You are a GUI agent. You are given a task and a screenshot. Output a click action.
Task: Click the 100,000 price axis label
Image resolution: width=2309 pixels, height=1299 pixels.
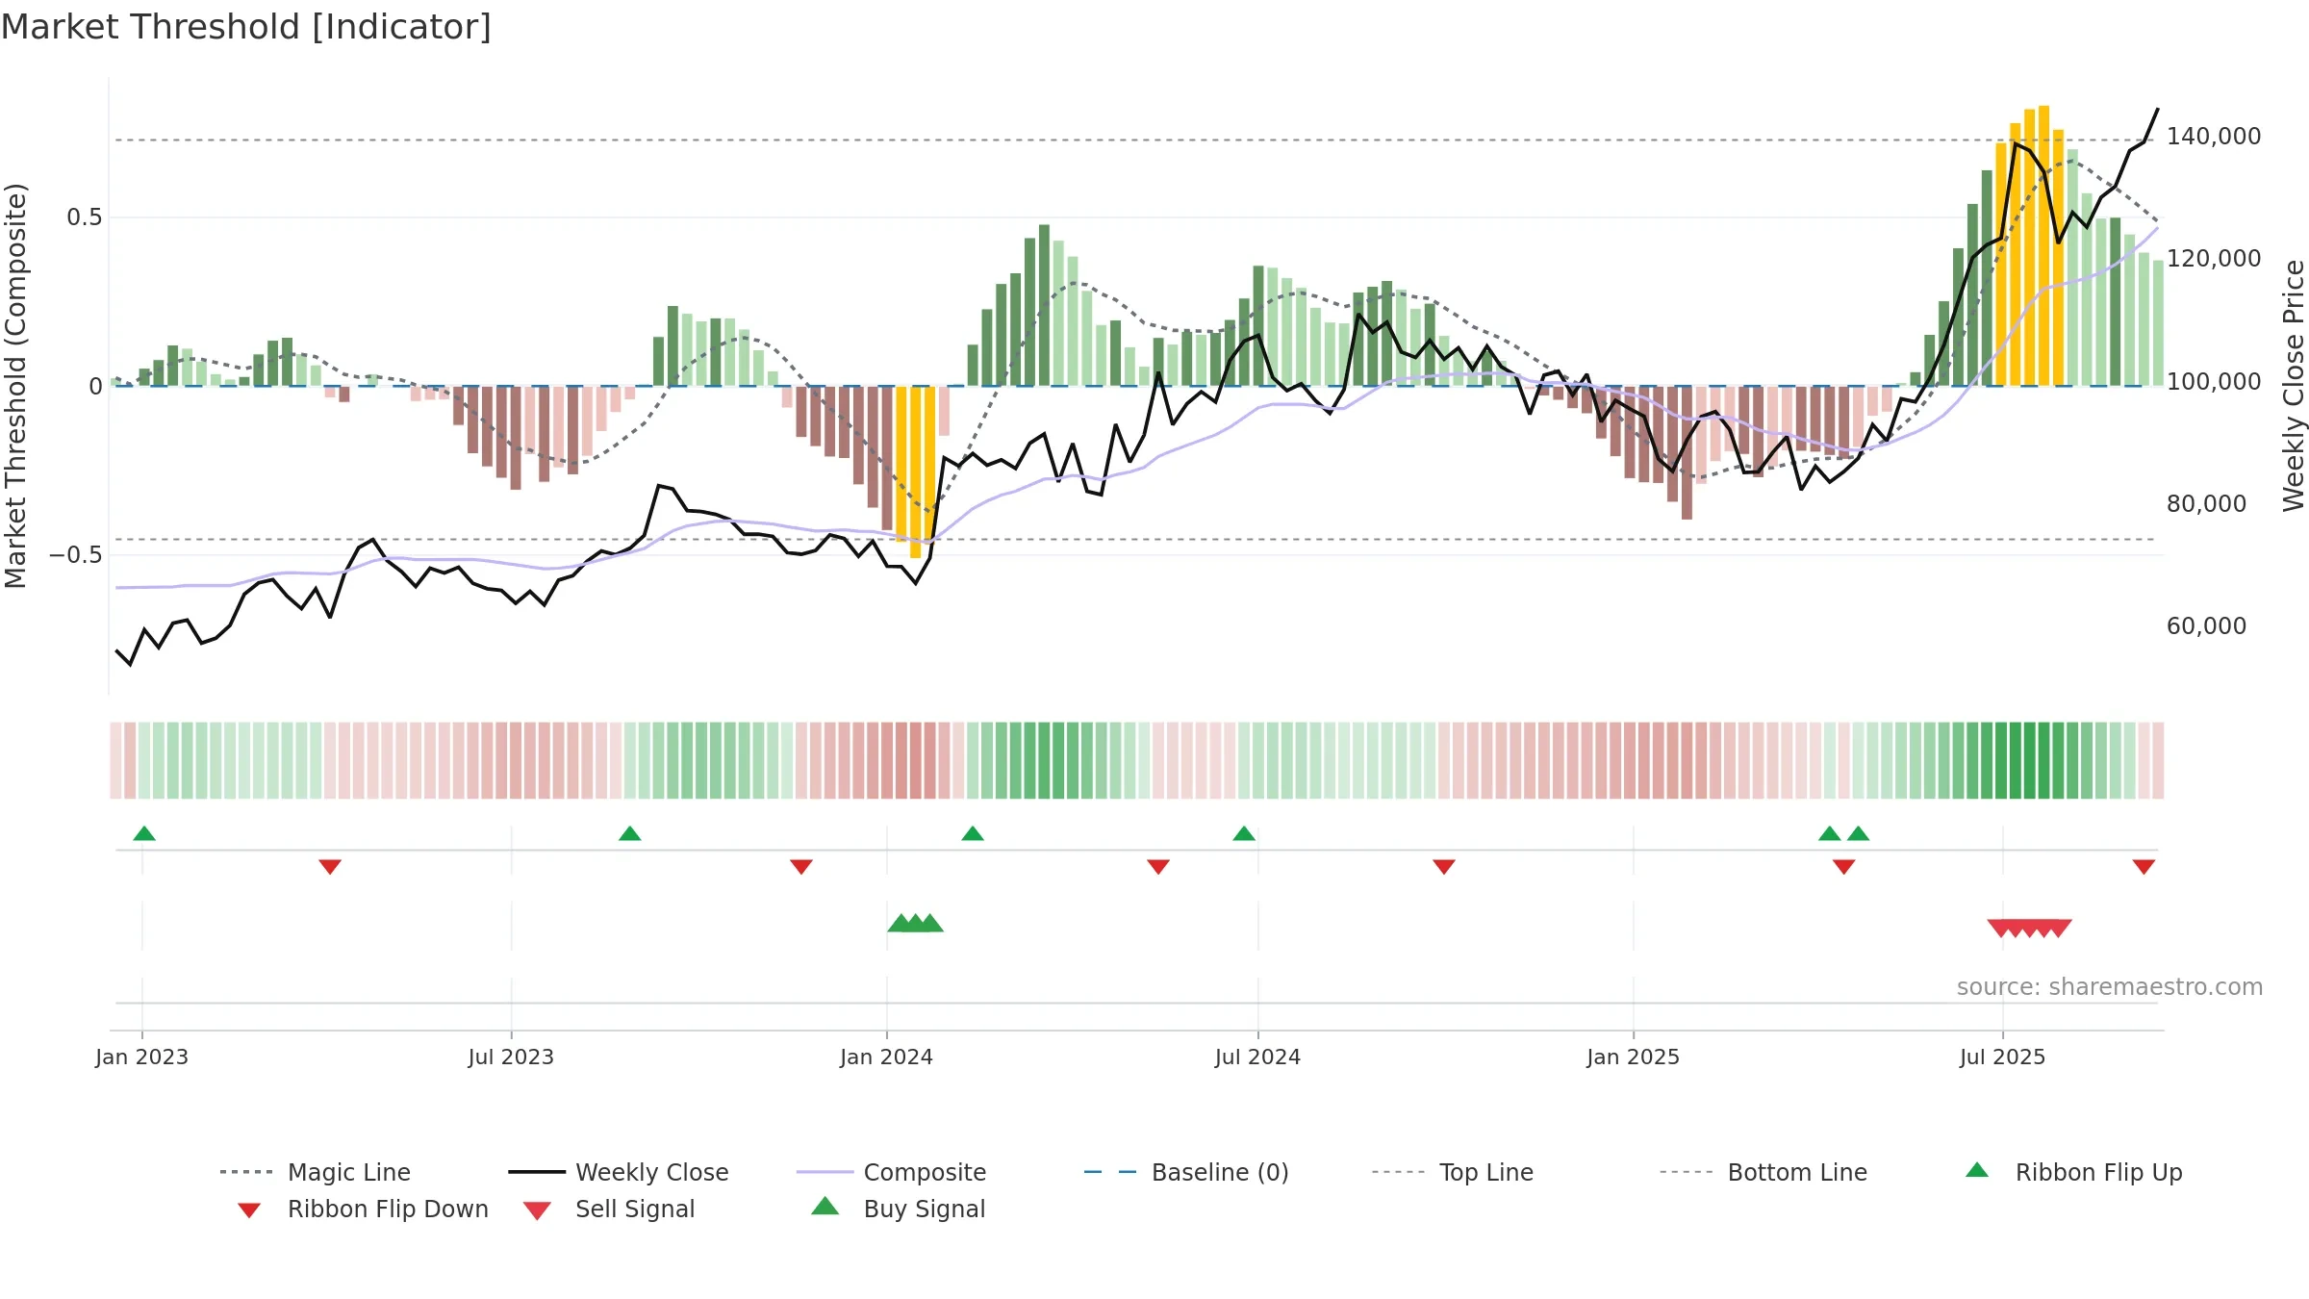pyautogui.click(x=2214, y=382)
